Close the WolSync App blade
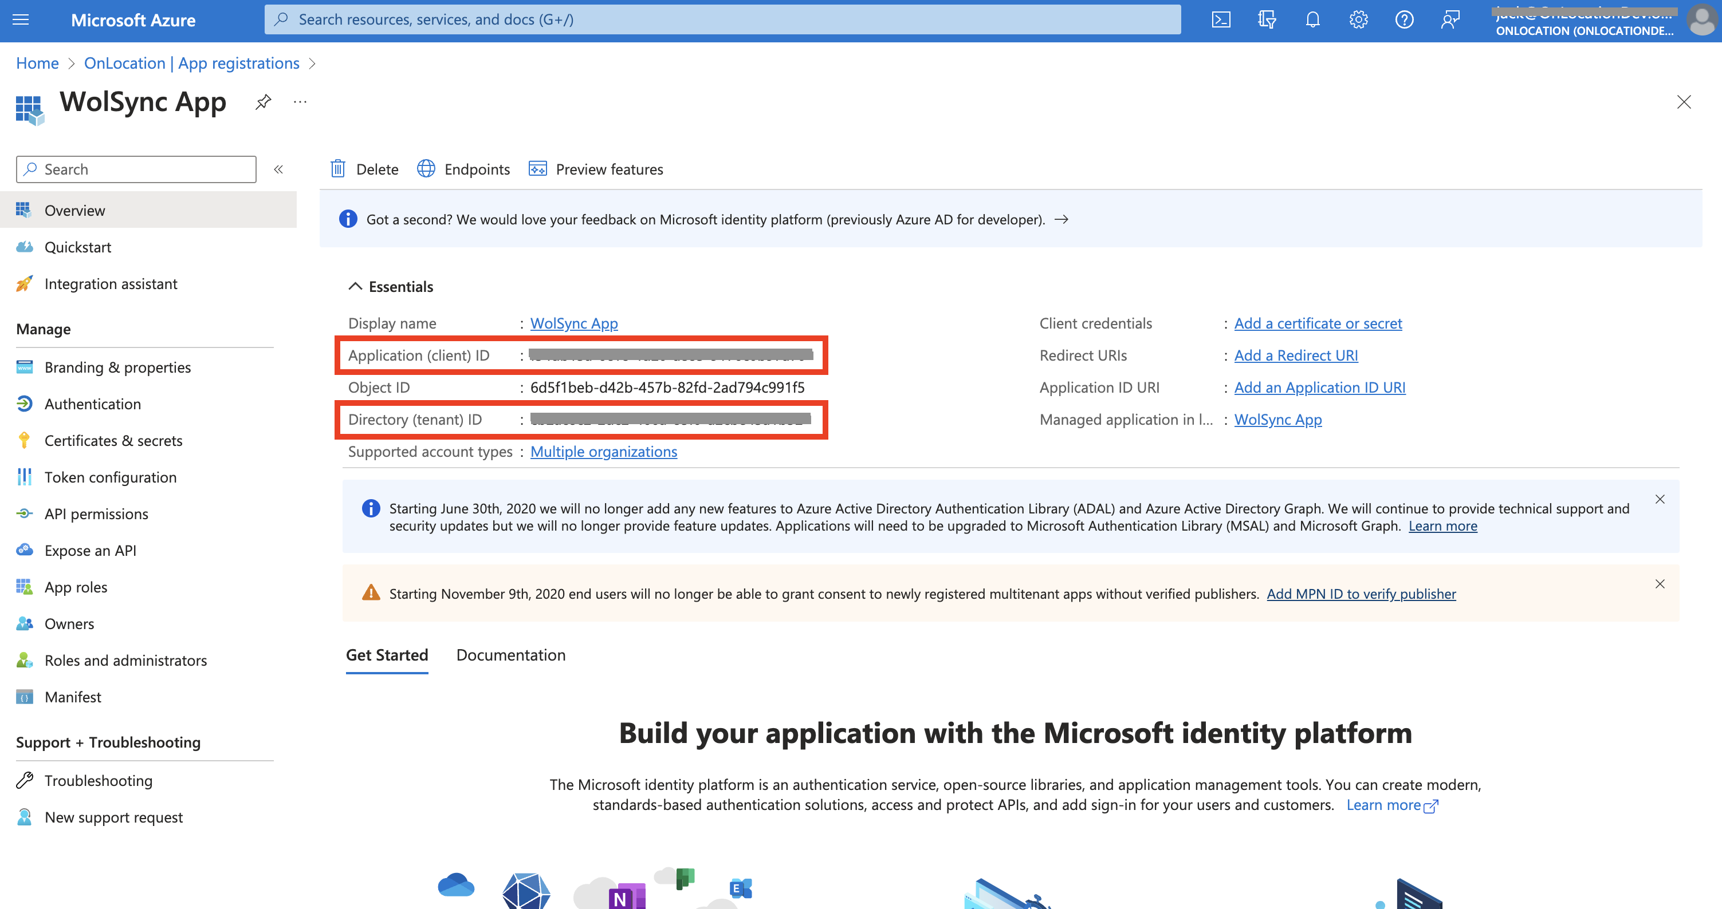This screenshot has height=909, width=1722. tap(1683, 101)
